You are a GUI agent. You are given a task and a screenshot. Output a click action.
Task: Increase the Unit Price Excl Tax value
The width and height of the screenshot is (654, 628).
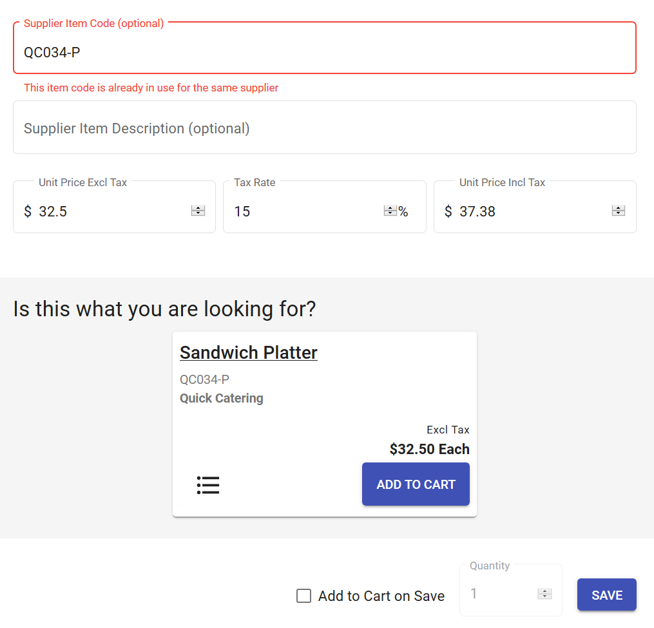[x=198, y=208]
